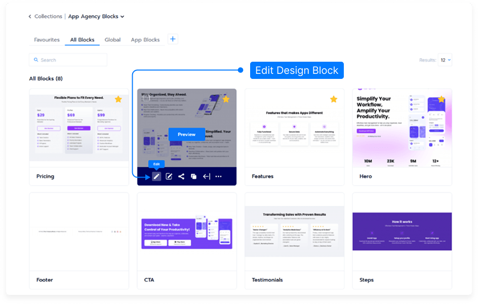Screen dimensions: 478x304
Task: Toggle the favourite star on Features block
Action: pos(334,99)
